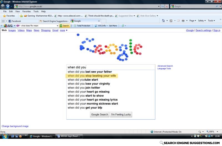Viewport: 222px width, 146px height.
Task: Click the RSS feeds icon
Action: [x=171, y=21]
